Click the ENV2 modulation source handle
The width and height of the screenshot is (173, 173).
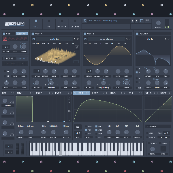[x=51, y=93]
